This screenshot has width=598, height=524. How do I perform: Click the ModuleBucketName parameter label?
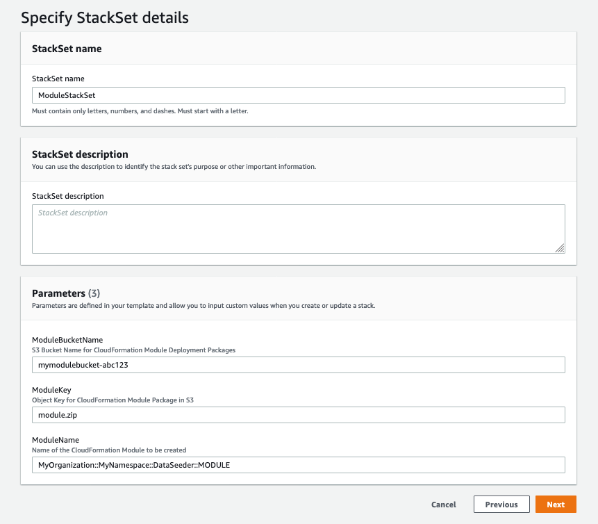pyautogui.click(x=67, y=340)
